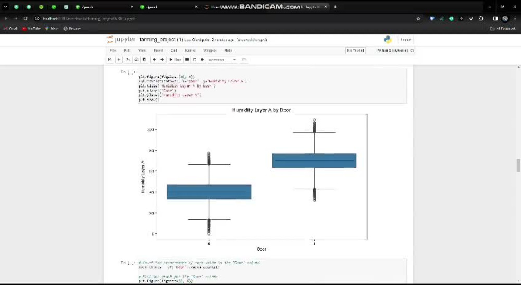
Task: Click the Jupyter logo
Action: (121, 40)
